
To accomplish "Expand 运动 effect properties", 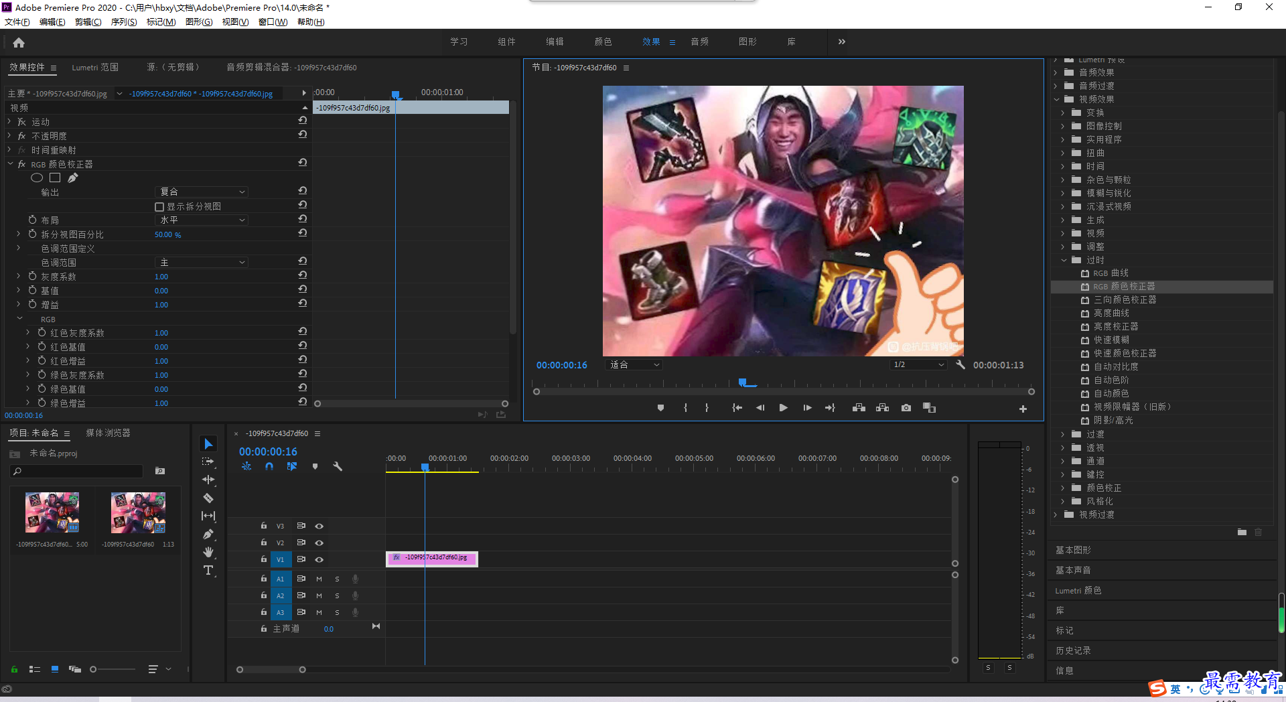I will tap(9, 122).
